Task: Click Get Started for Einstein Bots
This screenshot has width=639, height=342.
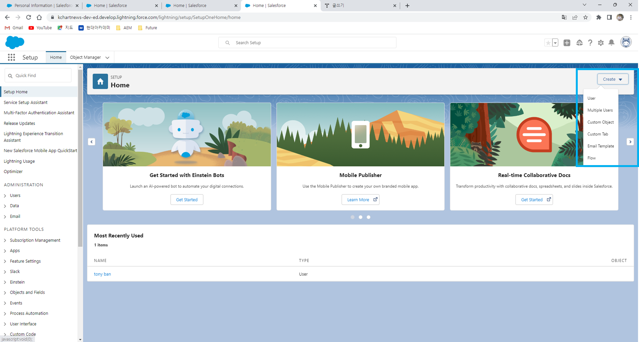Action: point(187,200)
